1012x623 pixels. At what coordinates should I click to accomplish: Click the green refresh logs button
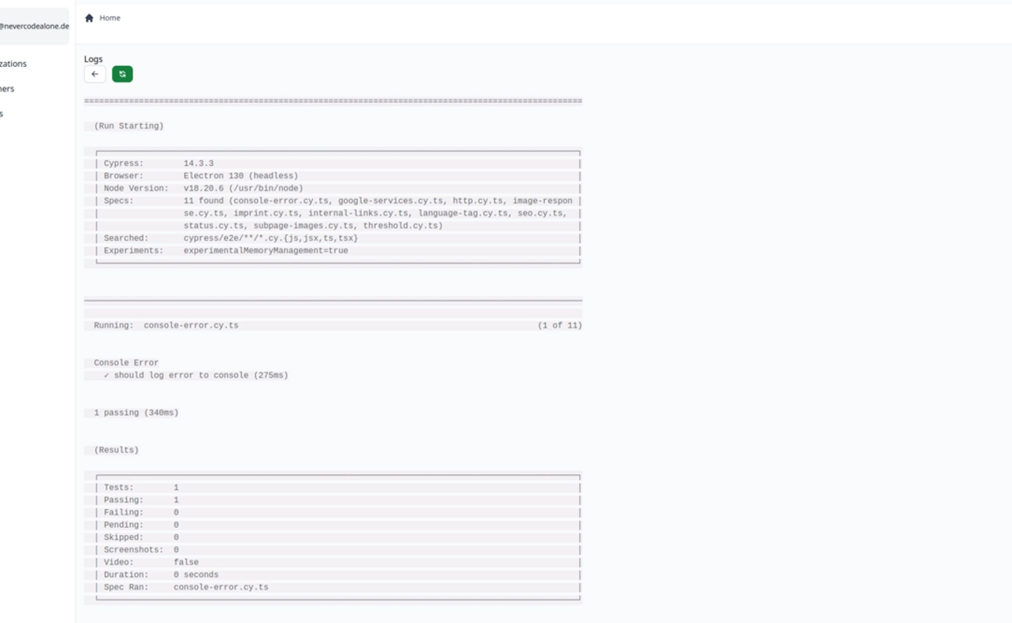[122, 74]
